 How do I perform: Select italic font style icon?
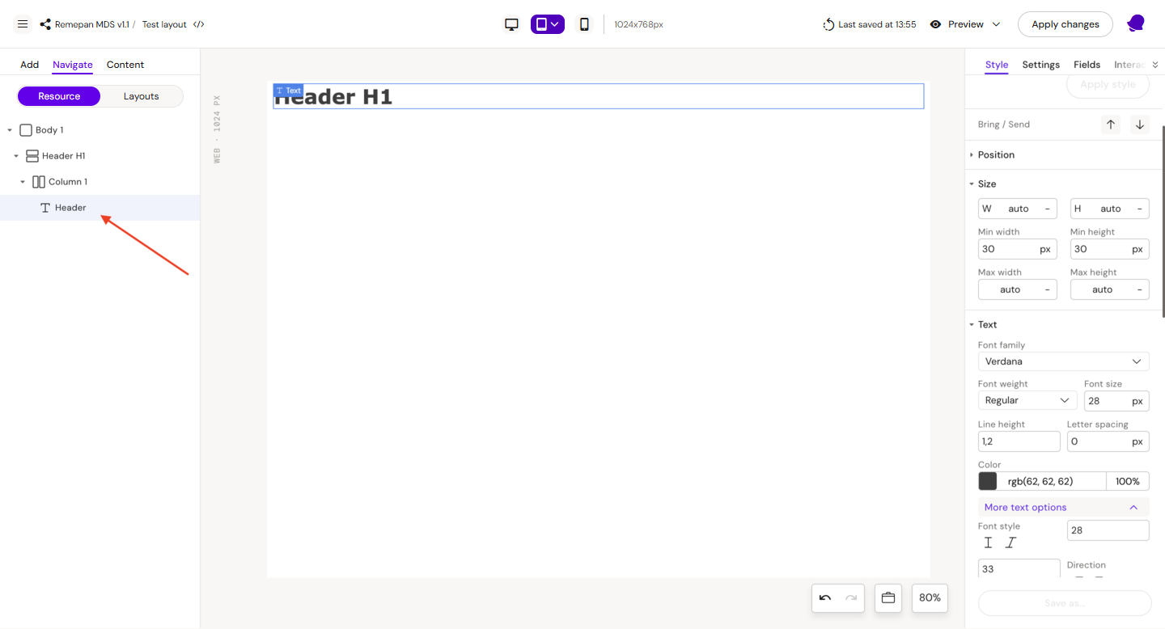pyautogui.click(x=1010, y=543)
